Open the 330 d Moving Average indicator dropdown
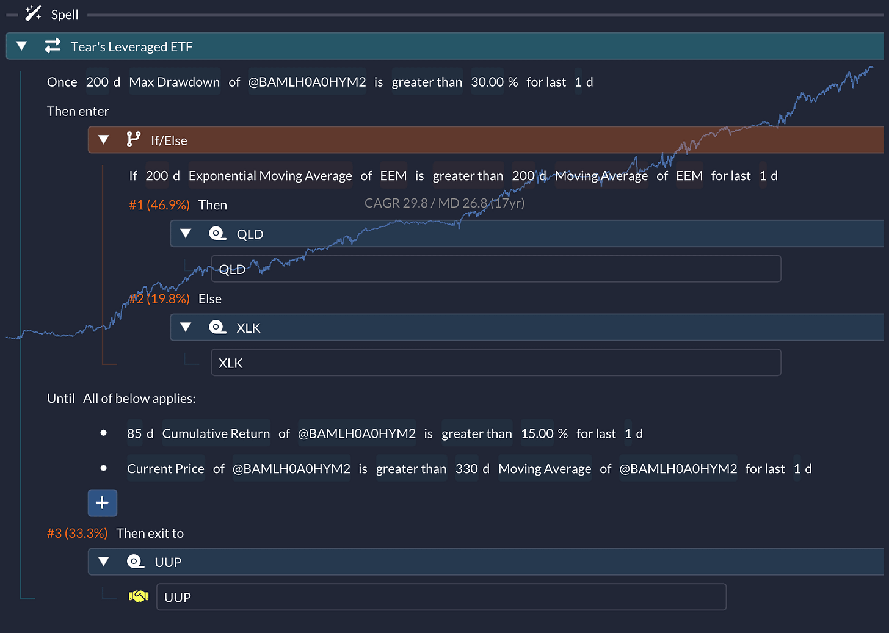Screen dimensions: 889x633 [545, 469]
